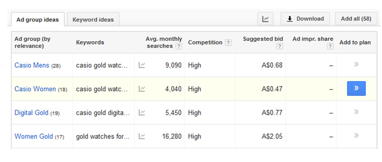Switch to Ad group ideas tab
This screenshot has height=162, width=382.
coord(38,19)
